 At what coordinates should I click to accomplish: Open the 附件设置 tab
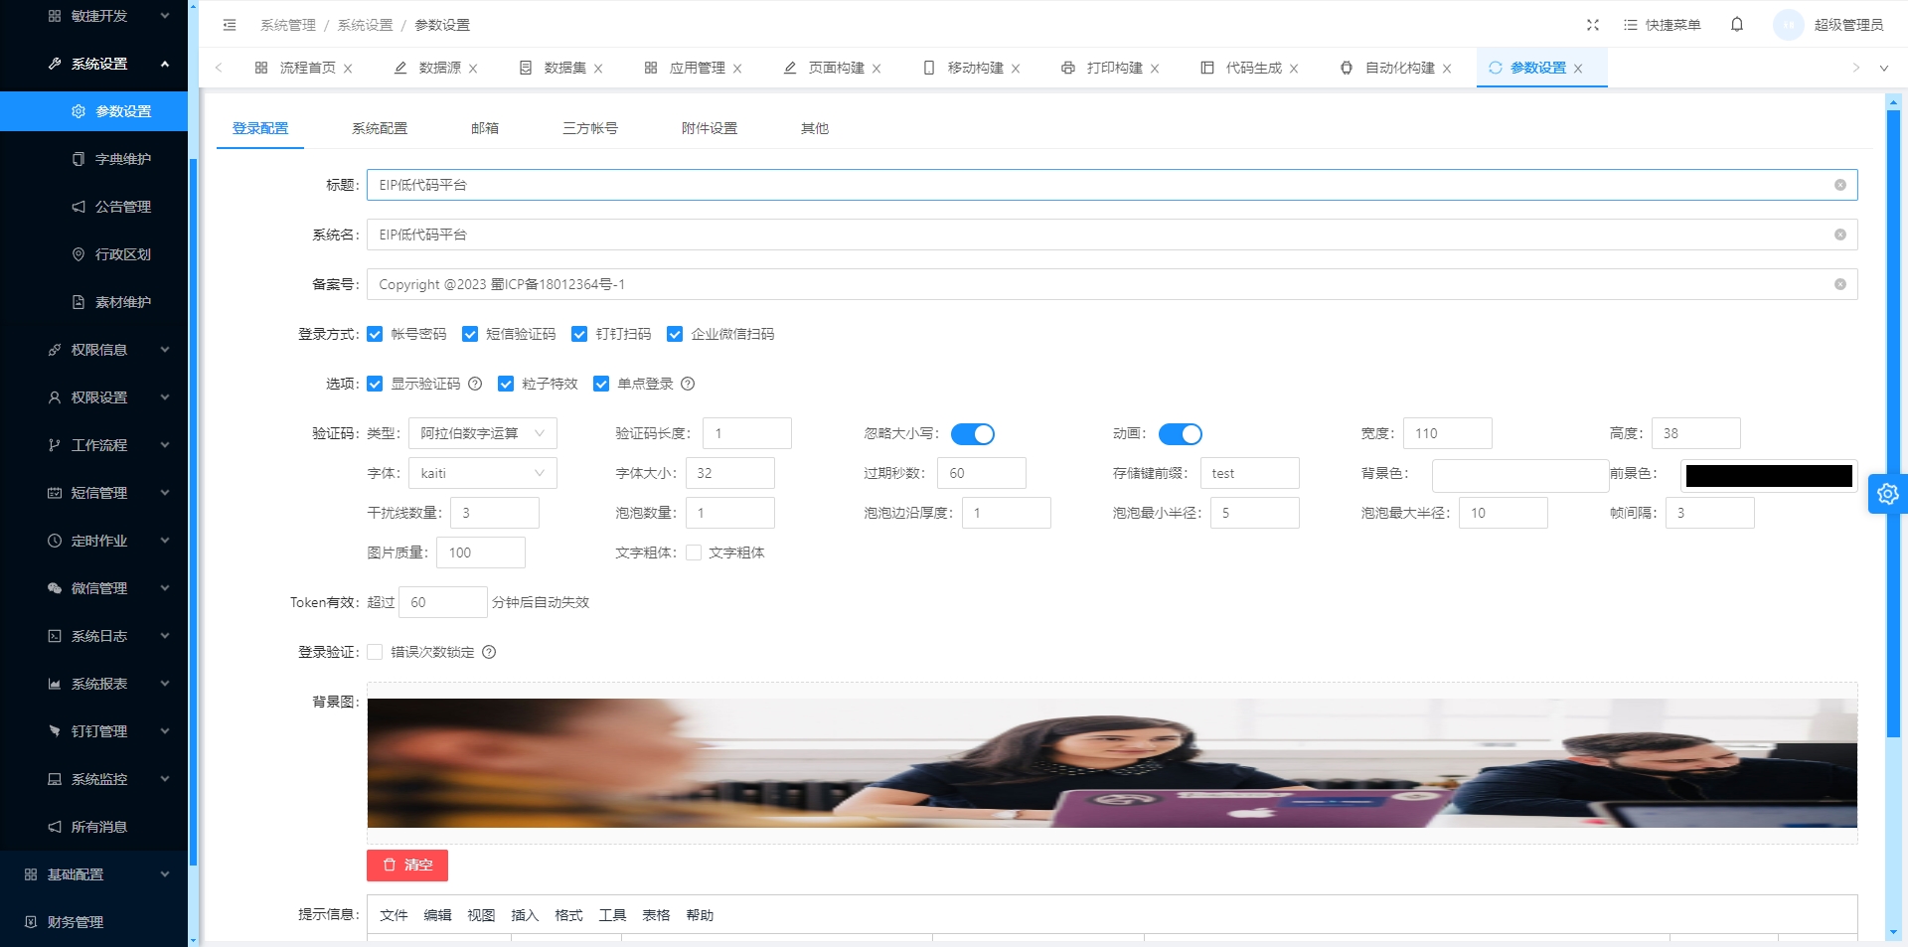point(709,129)
